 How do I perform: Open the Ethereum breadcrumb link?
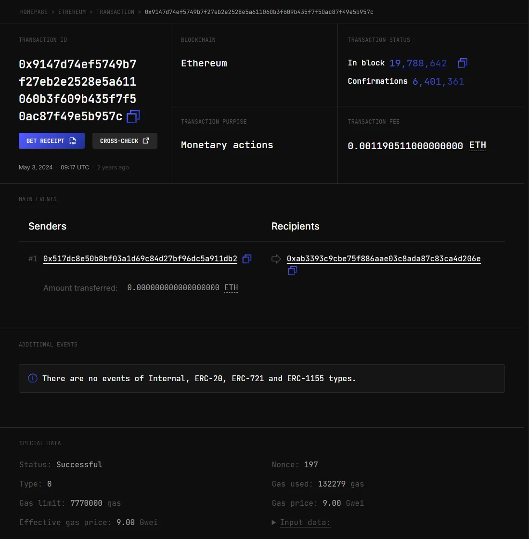point(72,12)
